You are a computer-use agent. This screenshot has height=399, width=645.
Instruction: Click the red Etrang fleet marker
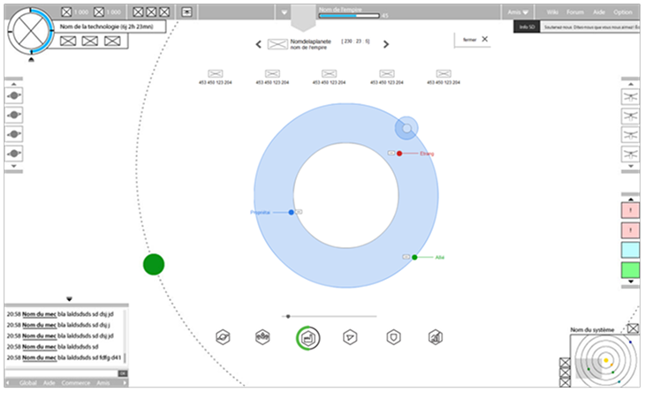[x=399, y=154]
